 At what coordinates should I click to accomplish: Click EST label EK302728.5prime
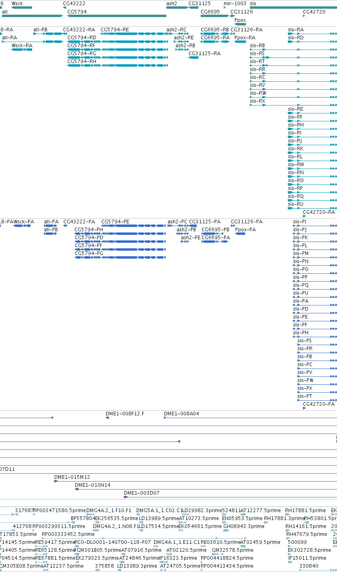coord(309,550)
